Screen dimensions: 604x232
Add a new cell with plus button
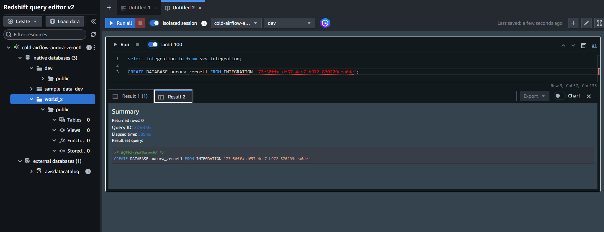(573, 23)
